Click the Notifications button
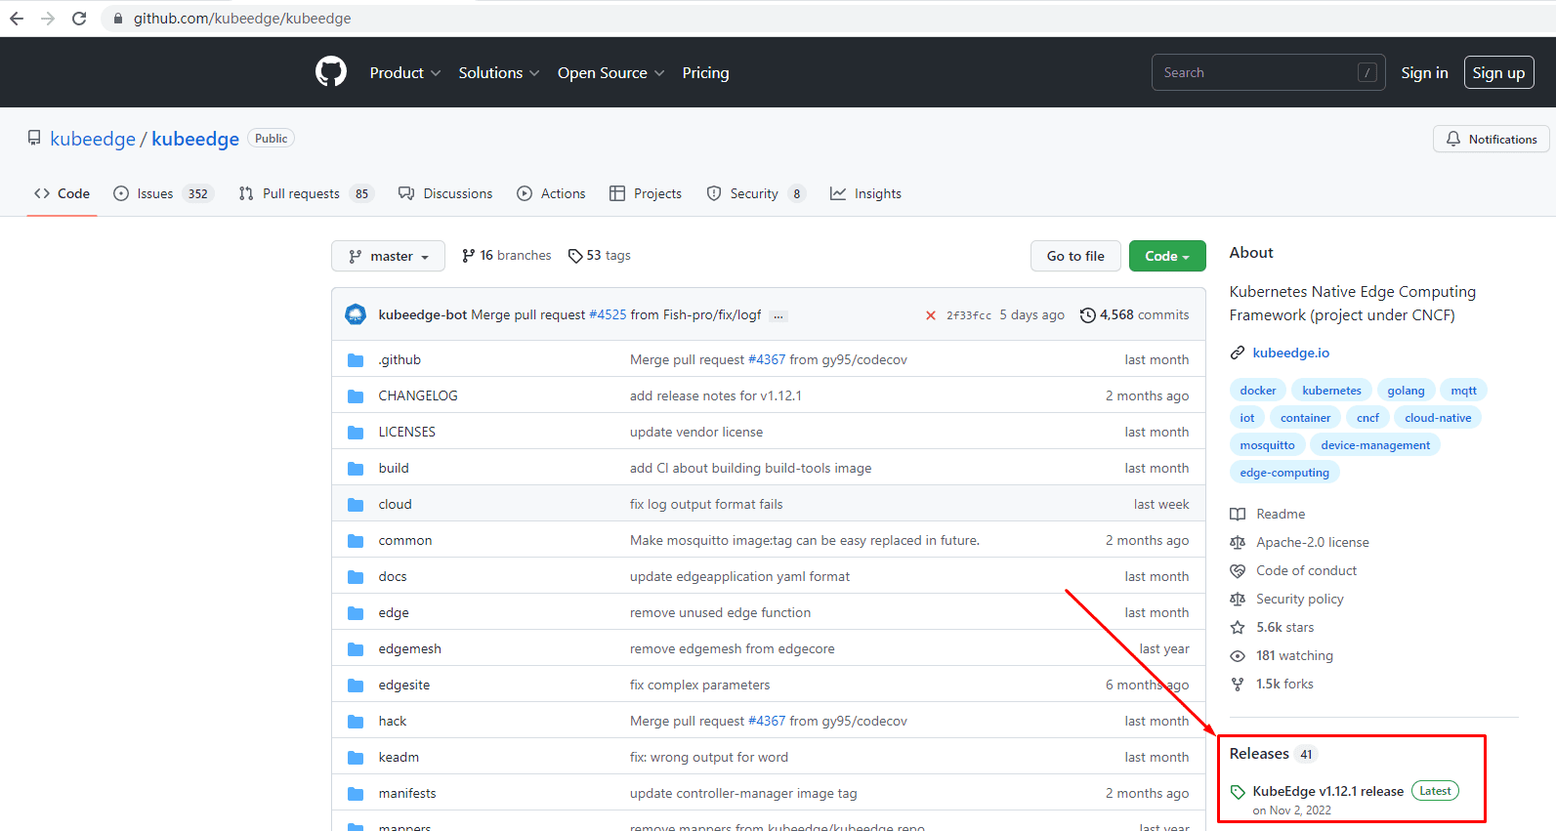This screenshot has height=831, width=1556. pyautogui.click(x=1492, y=139)
